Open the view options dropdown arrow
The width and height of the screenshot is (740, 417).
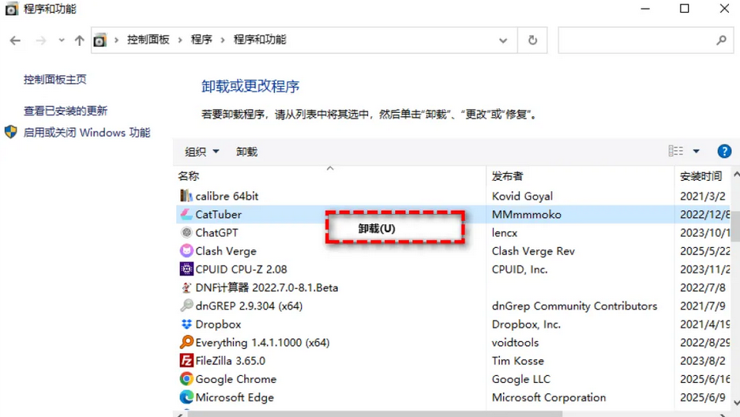click(696, 152)
